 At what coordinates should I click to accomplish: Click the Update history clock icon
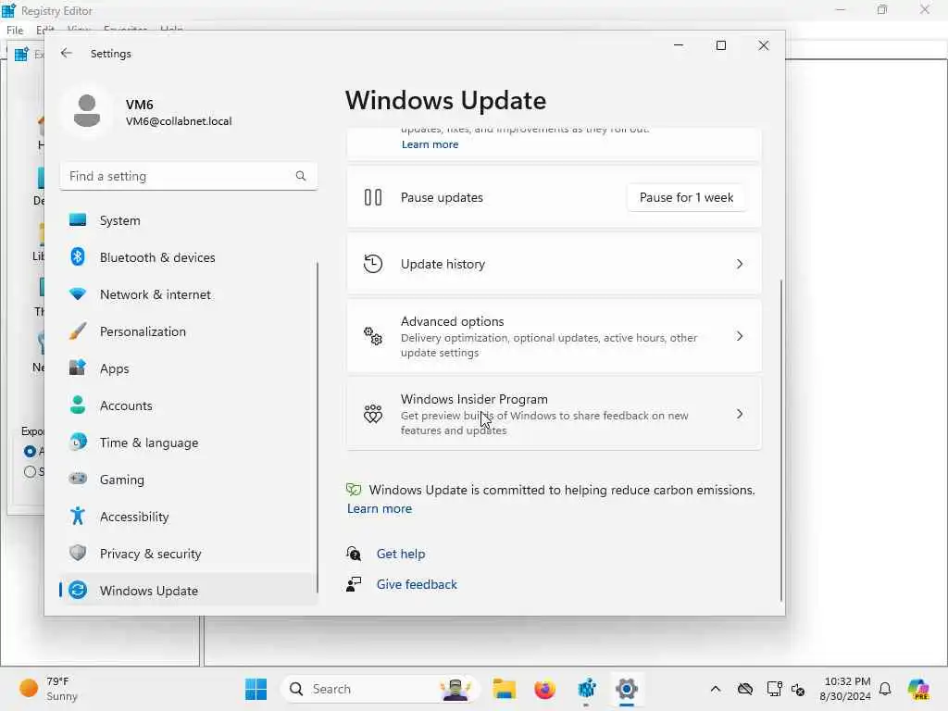coord(373,264)
